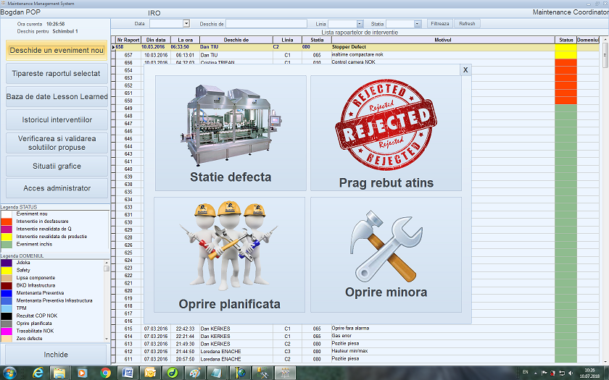
Task: Expand the Statia filter dropdown
Action: click(418, 24)
